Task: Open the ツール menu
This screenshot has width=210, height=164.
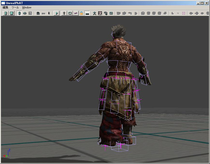Action: [15, 7]
